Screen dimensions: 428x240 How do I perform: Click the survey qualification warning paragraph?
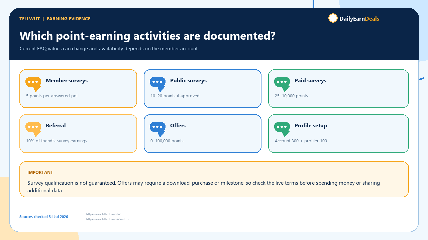coord(204,187)
